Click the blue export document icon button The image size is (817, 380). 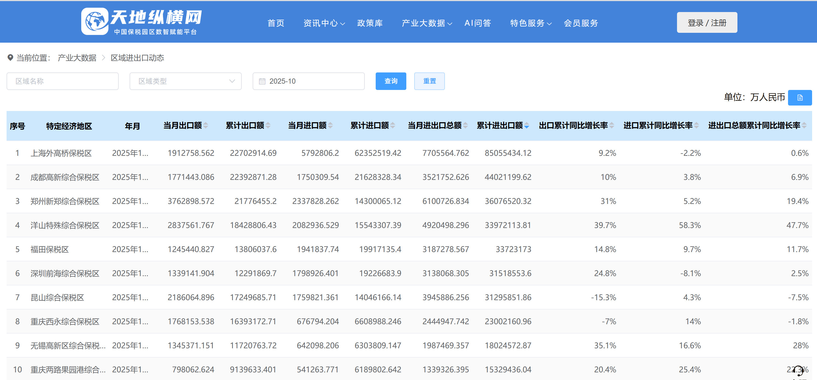pyautogui.click(x=799, y=98)
